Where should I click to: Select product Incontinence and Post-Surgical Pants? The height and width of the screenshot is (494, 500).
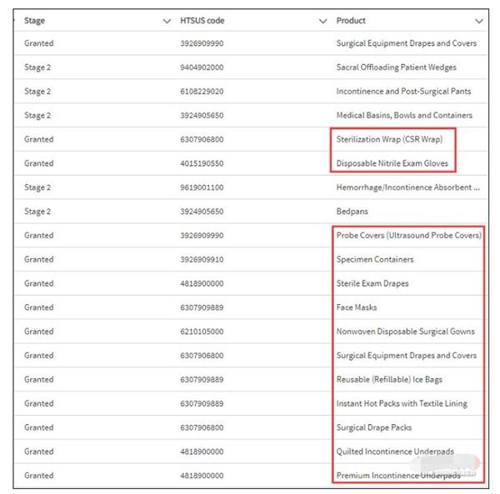[x=403, y=91]
